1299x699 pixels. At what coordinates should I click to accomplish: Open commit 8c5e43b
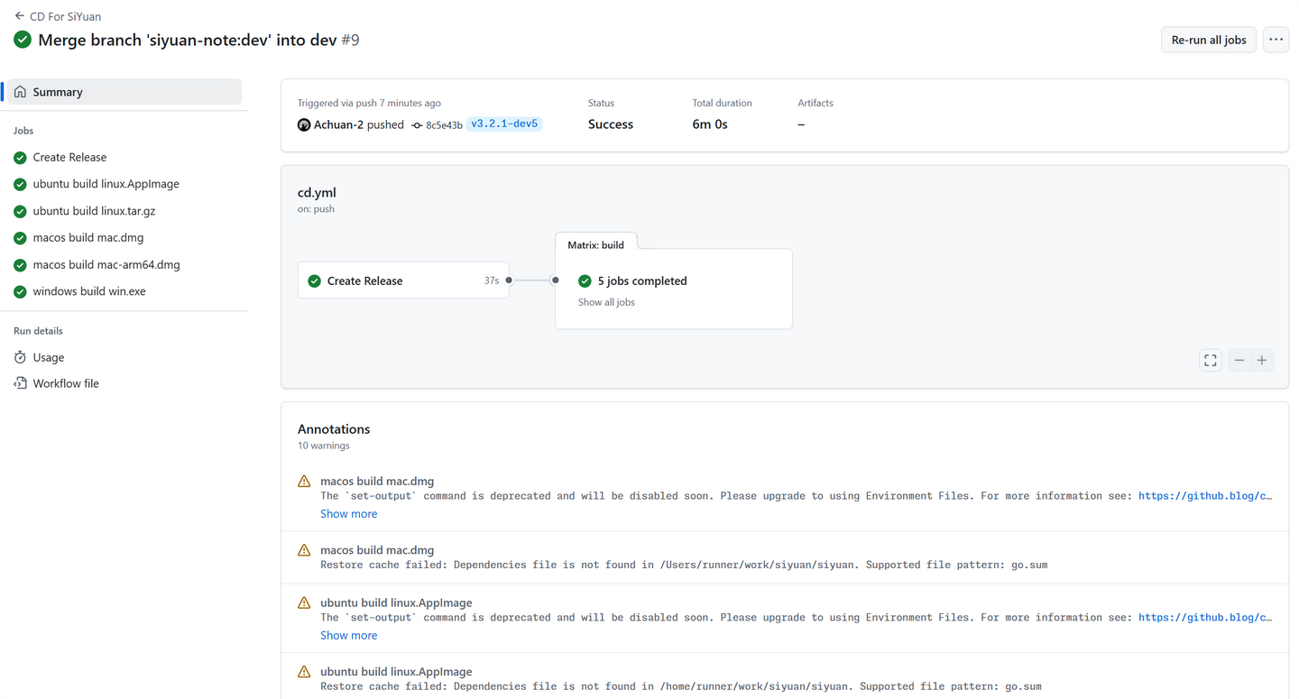pyautogui.click(x=444, y=125)
